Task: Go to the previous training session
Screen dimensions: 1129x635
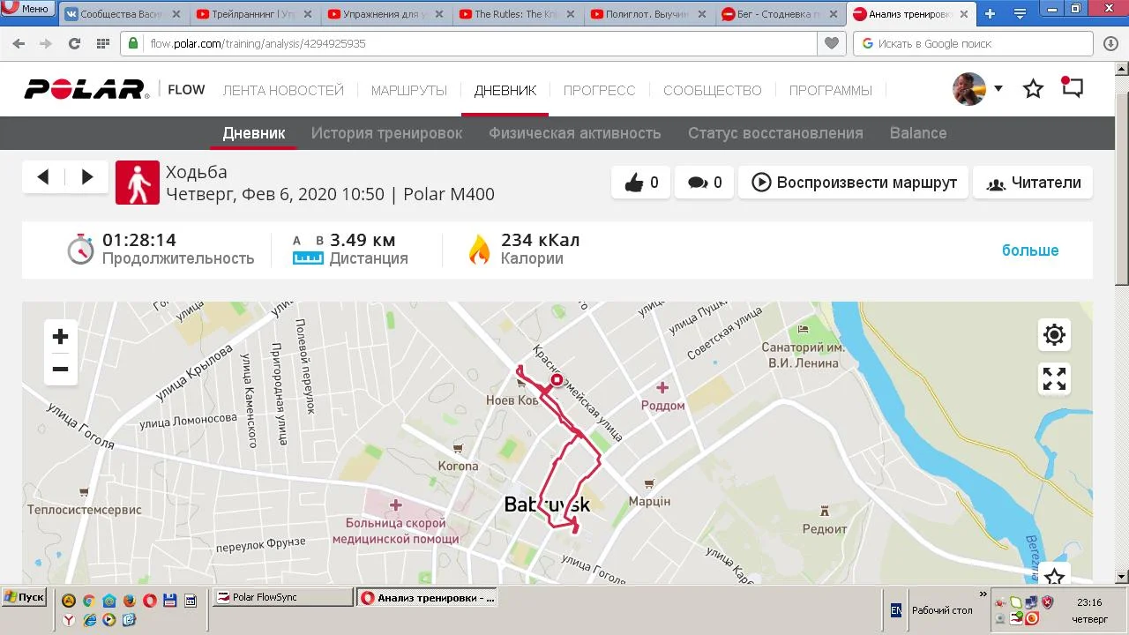Action: [x=43, y=177]
